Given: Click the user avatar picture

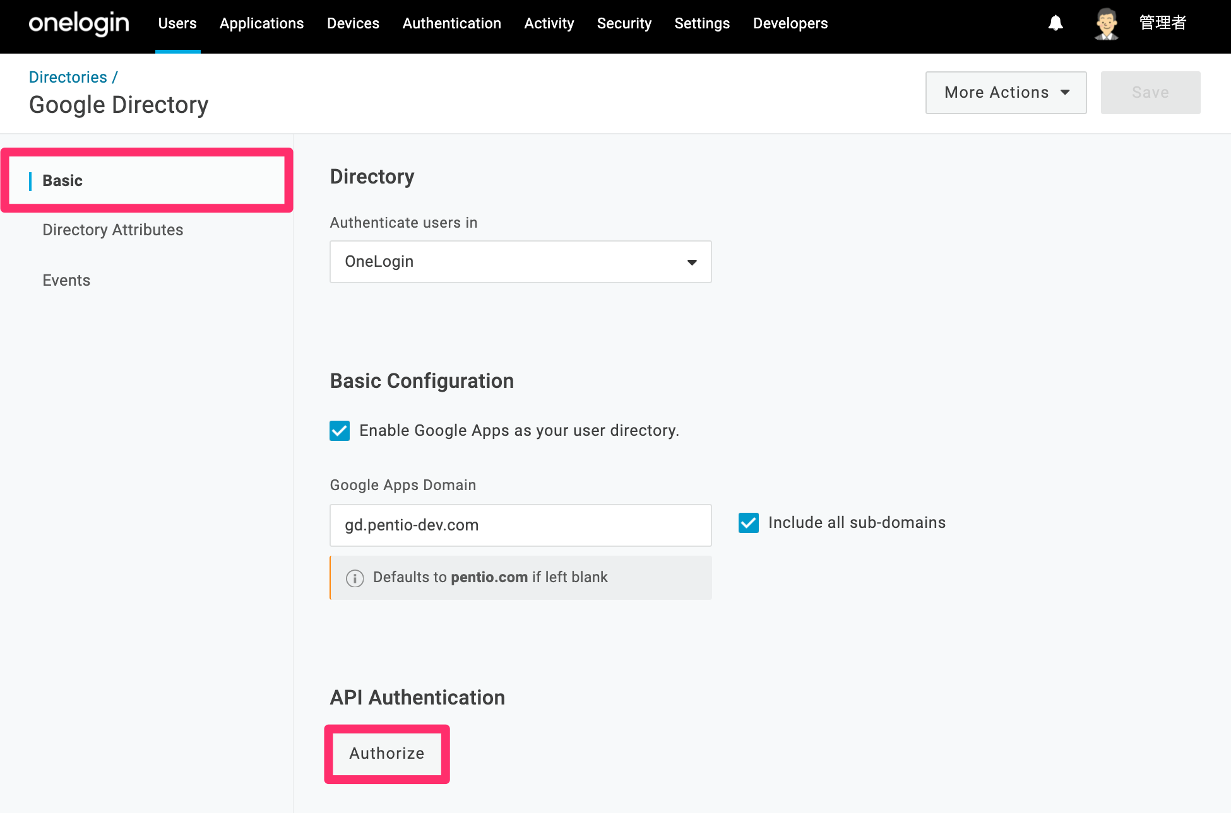Looking at the screenshot, I should tap(1107, 24).
